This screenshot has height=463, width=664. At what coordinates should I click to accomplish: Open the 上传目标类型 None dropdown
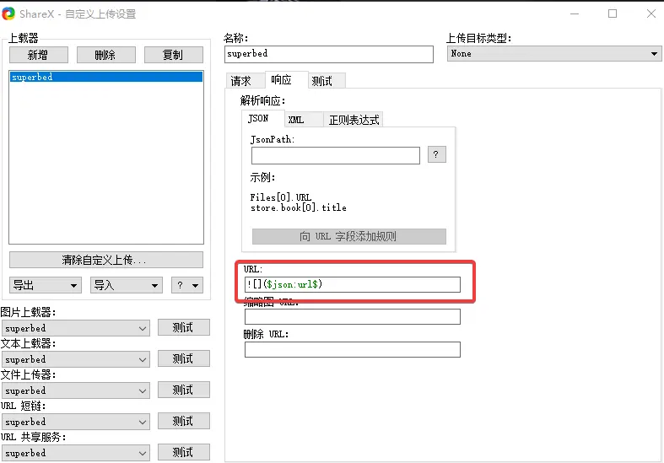tap(554, 54)
